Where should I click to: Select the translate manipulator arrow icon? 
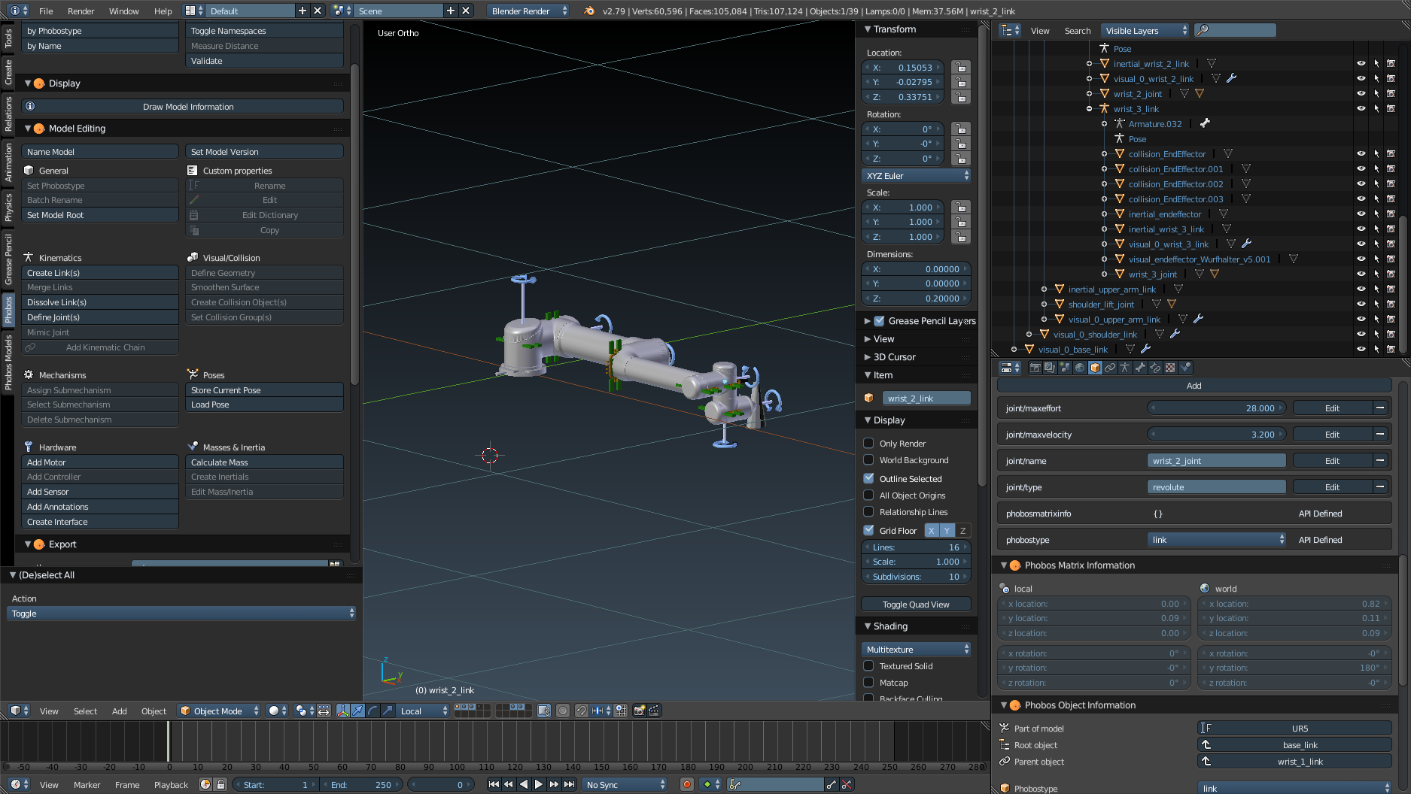click(358, 711)
